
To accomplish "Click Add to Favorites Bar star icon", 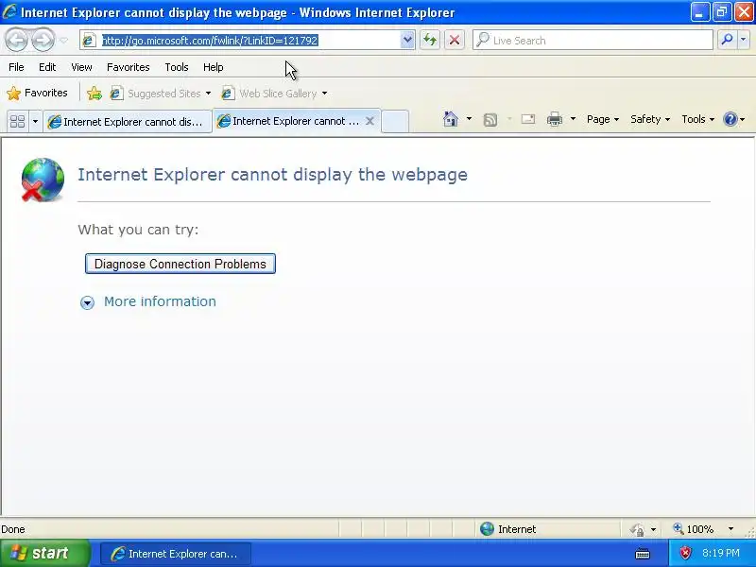I will click(94, 93).
